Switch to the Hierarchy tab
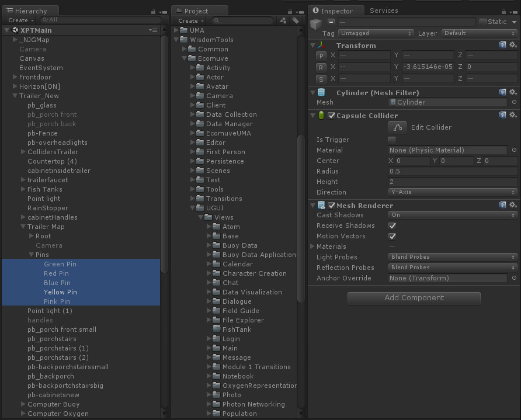The width and height of the screenshot is (521, 420). click(x=30, y=11)
